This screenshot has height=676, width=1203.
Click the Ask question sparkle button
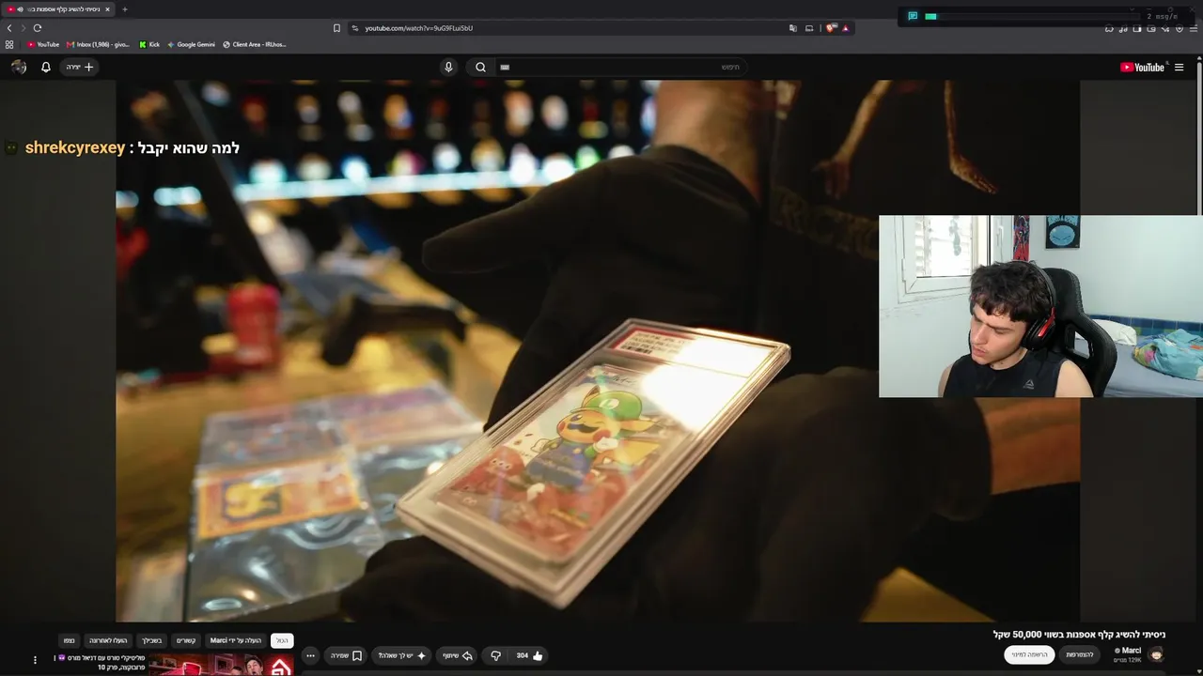coord(402,655)
